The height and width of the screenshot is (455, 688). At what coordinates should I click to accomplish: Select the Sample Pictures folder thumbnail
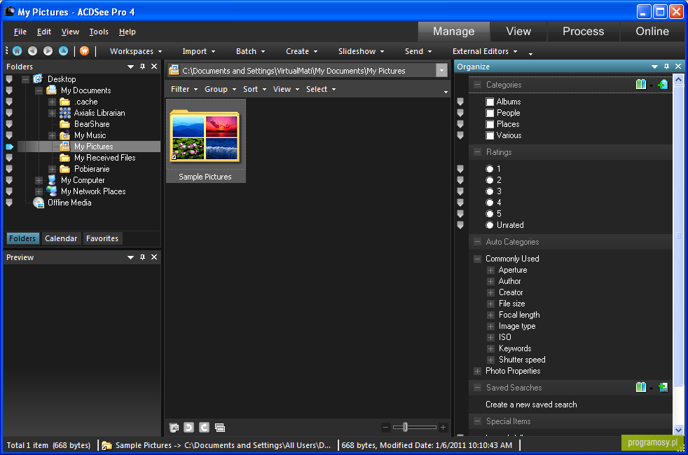pos(206,140)
